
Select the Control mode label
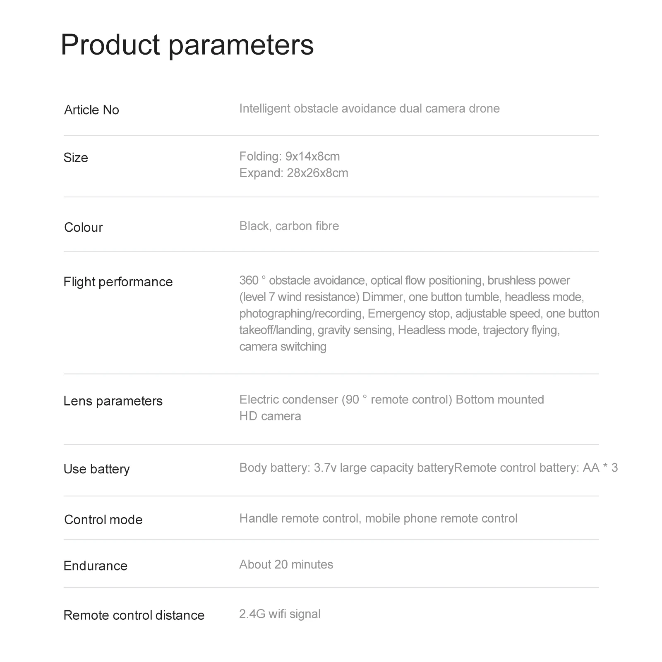click(x=103, y=520)
